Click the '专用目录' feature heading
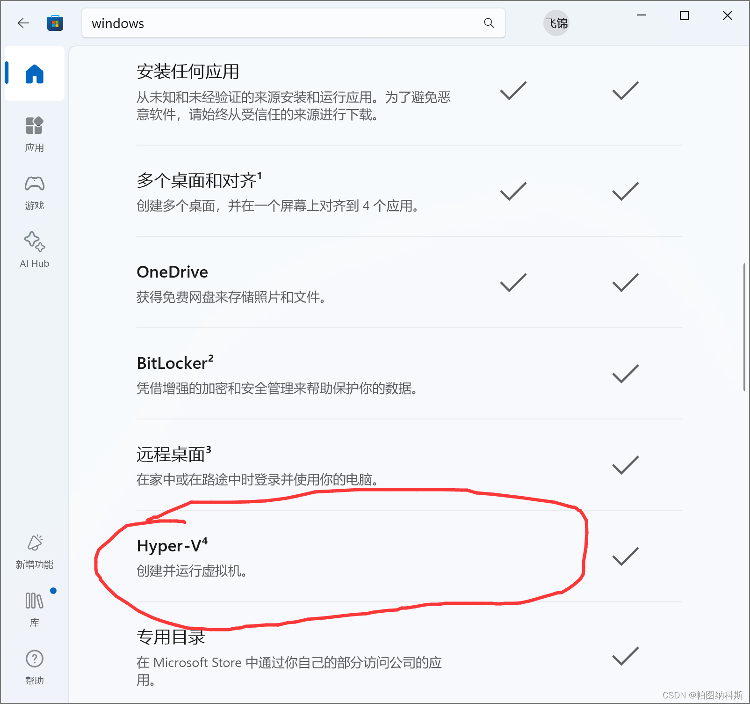This screenshot has width=750, height=704. 171,637
